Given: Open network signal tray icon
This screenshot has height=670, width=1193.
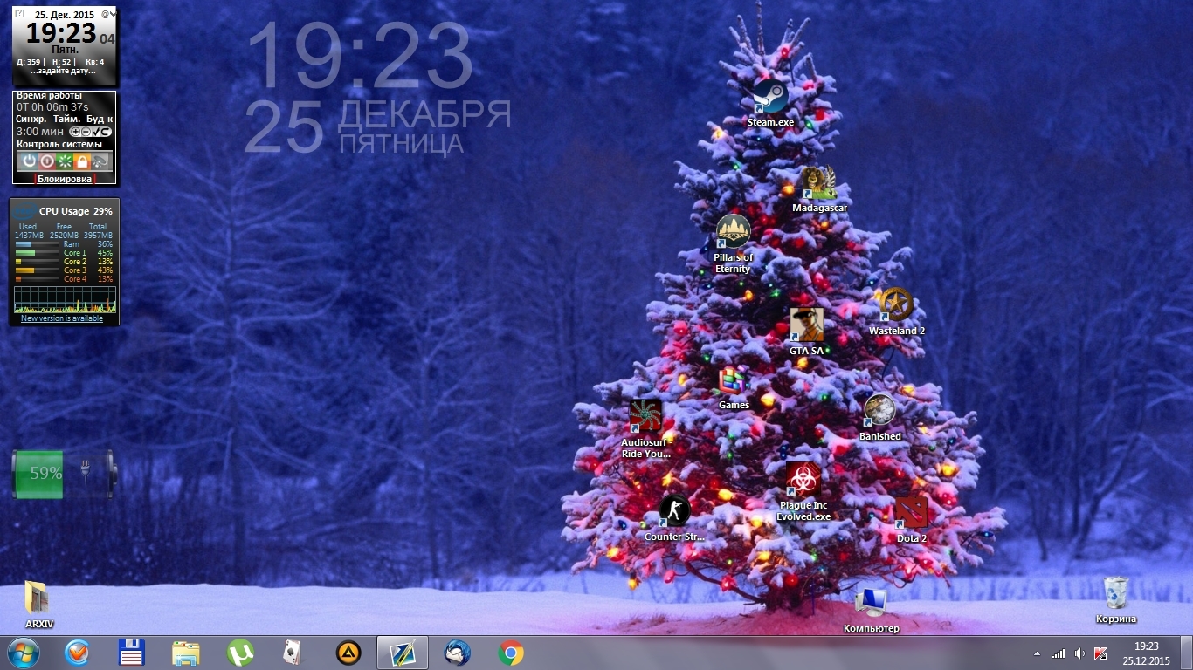Looking at the screenshot, I should coord(1059,653).
